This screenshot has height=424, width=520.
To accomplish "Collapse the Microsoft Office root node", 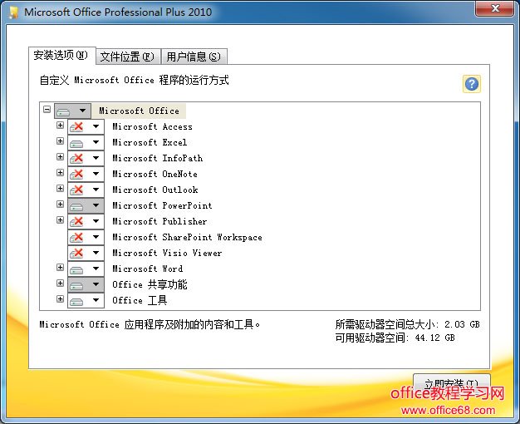I will click(47, 109).
